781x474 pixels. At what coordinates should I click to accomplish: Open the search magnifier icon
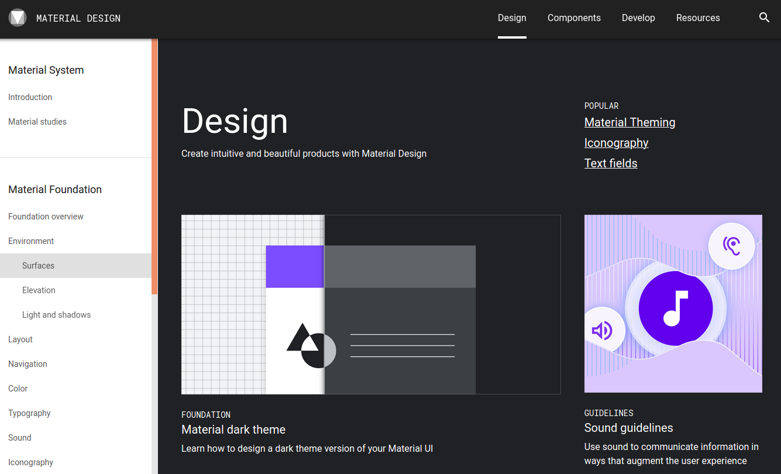coord(765,18)
